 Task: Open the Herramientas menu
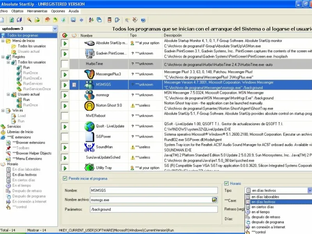(37, 11)
